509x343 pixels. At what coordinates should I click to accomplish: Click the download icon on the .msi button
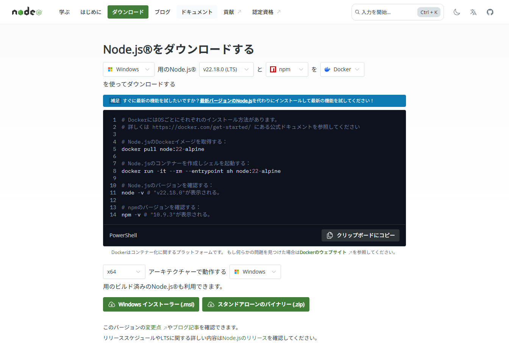click(x=112, y=304)
